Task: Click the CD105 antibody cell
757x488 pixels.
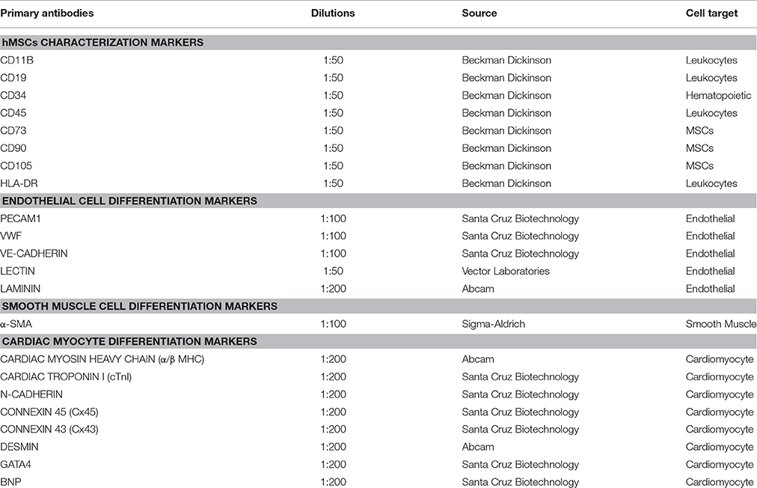Action: (16, 165)
